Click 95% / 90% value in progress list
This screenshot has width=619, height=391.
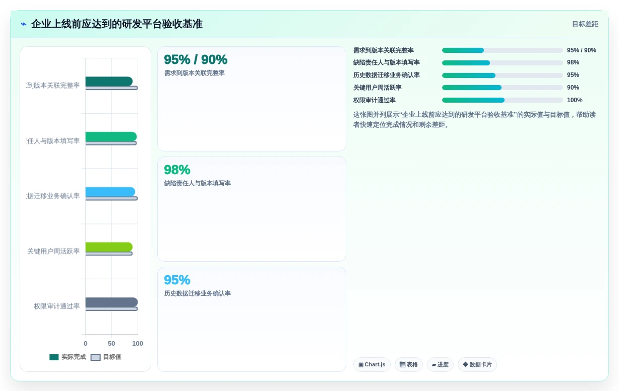pyautogui.click(x=582, y=50)
